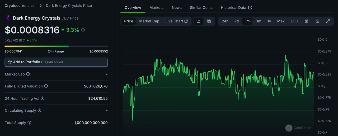Click the 24h Range progress bar

pyautogui.click(x=56, y=46)
